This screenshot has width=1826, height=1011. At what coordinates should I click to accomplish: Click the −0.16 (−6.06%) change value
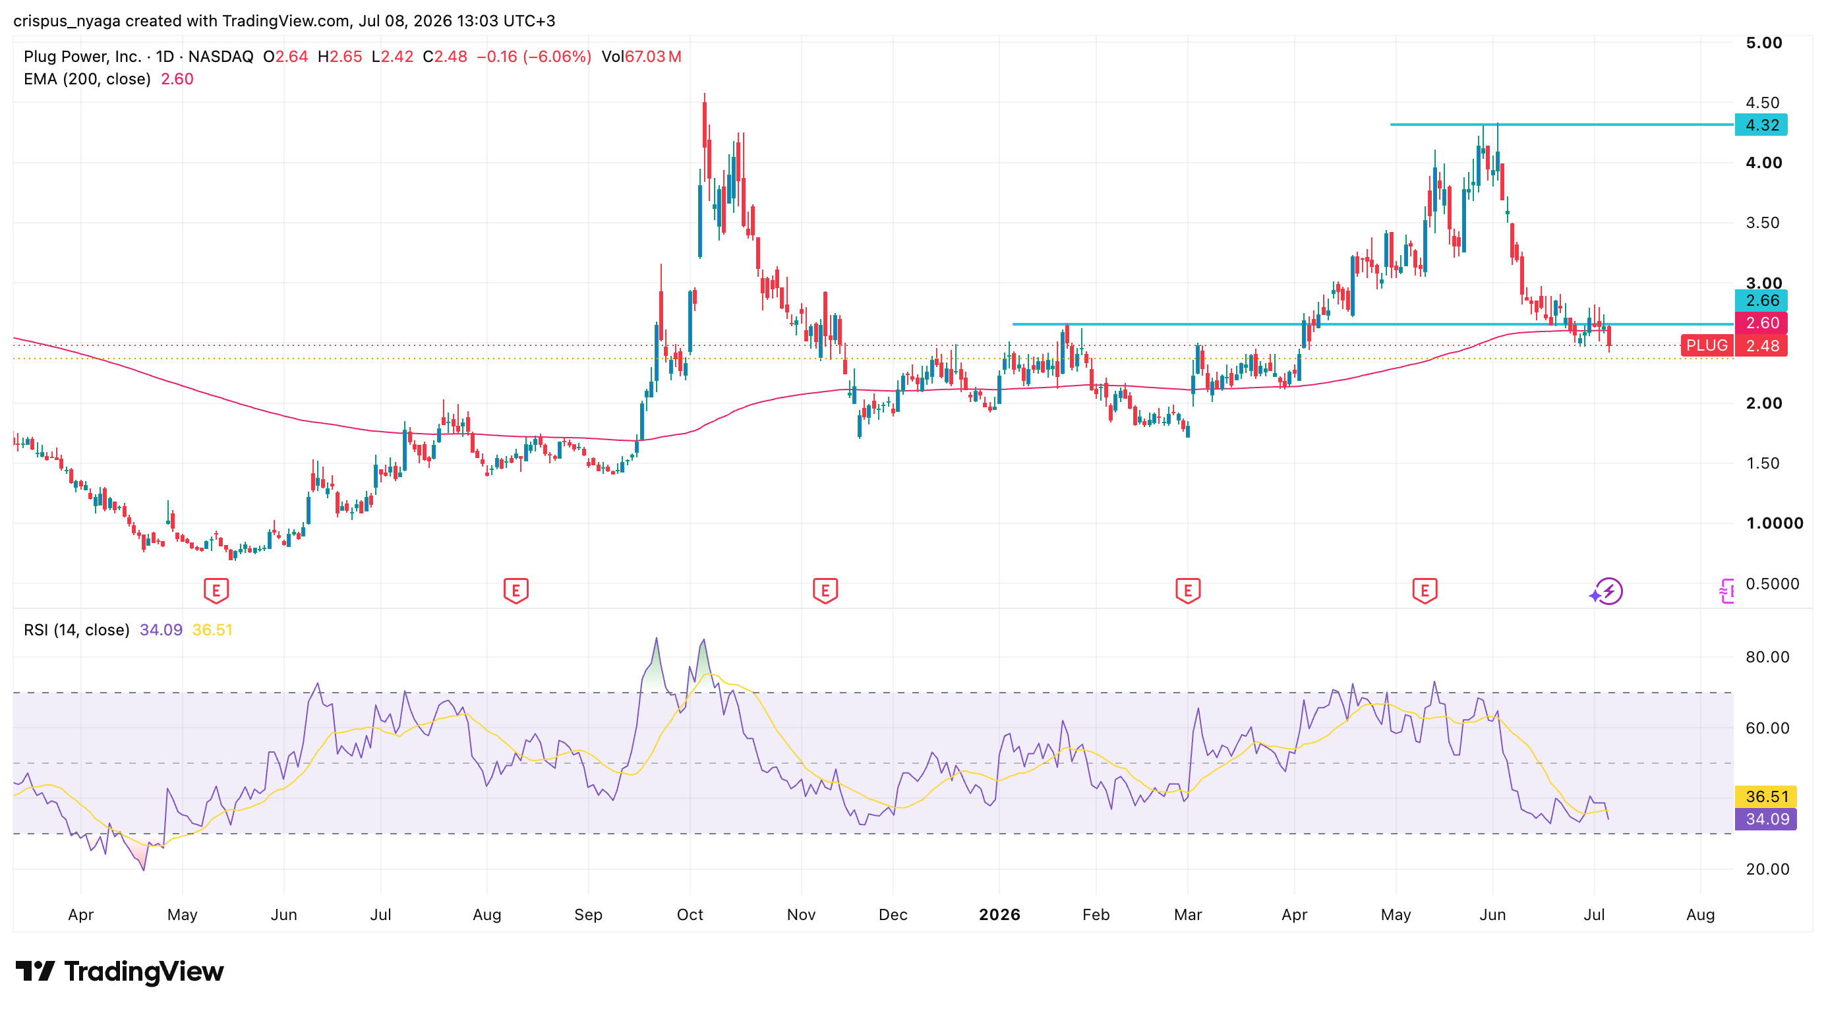pos(534,57)
